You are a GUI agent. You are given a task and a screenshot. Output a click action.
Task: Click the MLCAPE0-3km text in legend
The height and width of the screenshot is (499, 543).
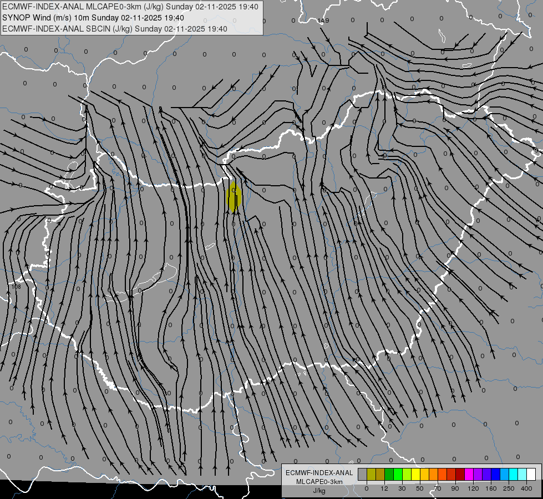(x=319, y=482)
